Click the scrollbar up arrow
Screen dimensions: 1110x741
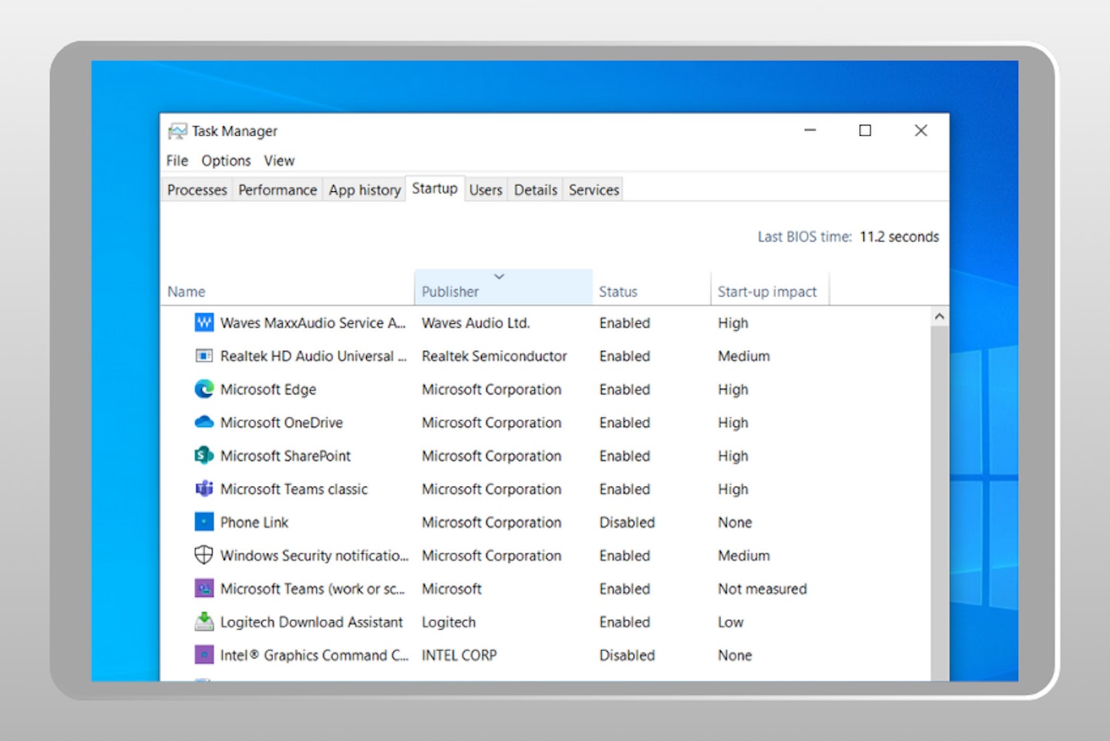[x=939, y=316]
